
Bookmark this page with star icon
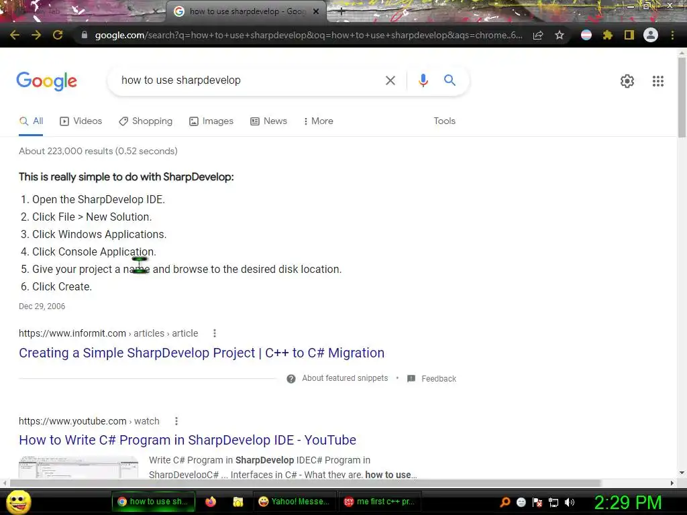[559, 35]
